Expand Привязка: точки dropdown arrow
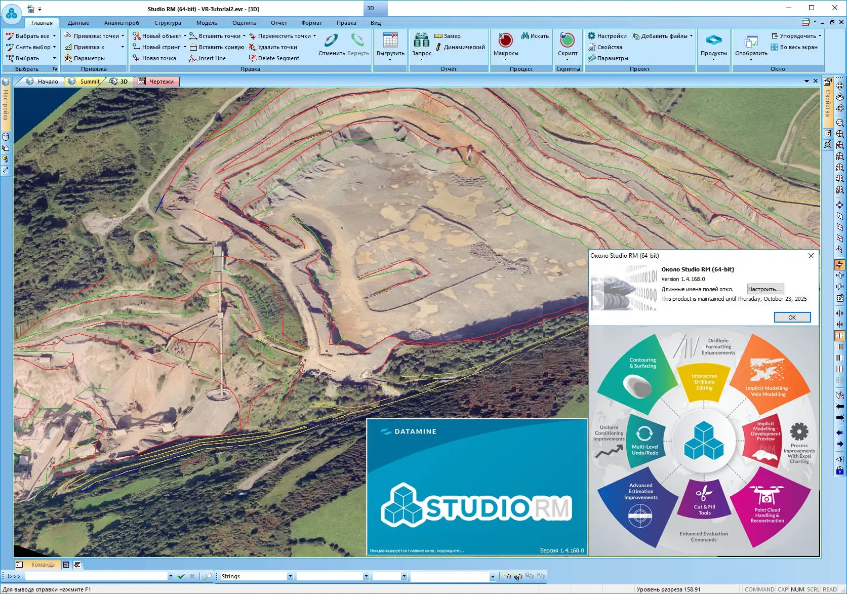The image size is (847, 594). tap(123, 36)
